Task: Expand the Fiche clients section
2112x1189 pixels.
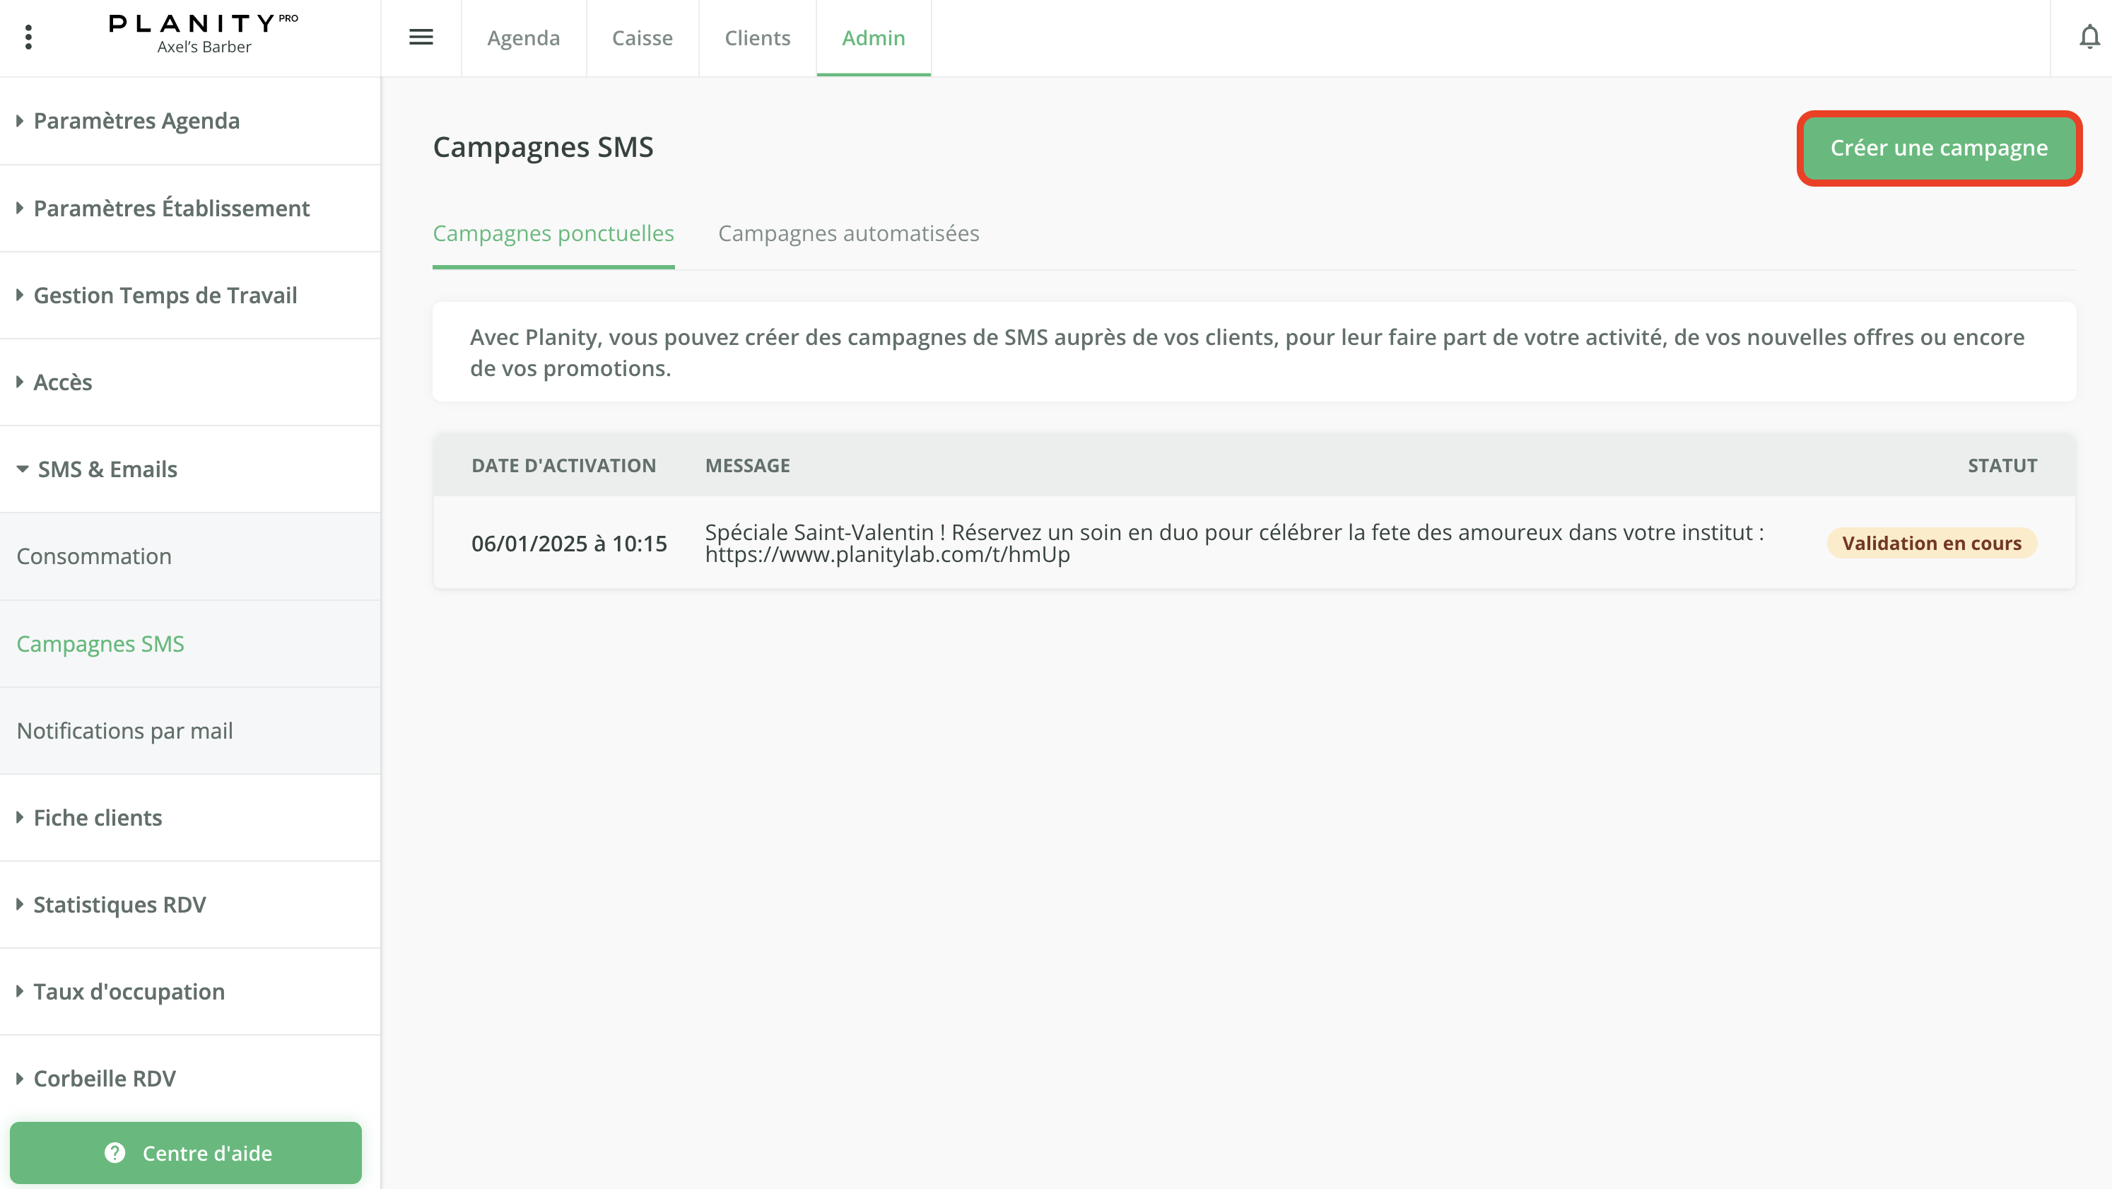Action: [x=98, y=818]
